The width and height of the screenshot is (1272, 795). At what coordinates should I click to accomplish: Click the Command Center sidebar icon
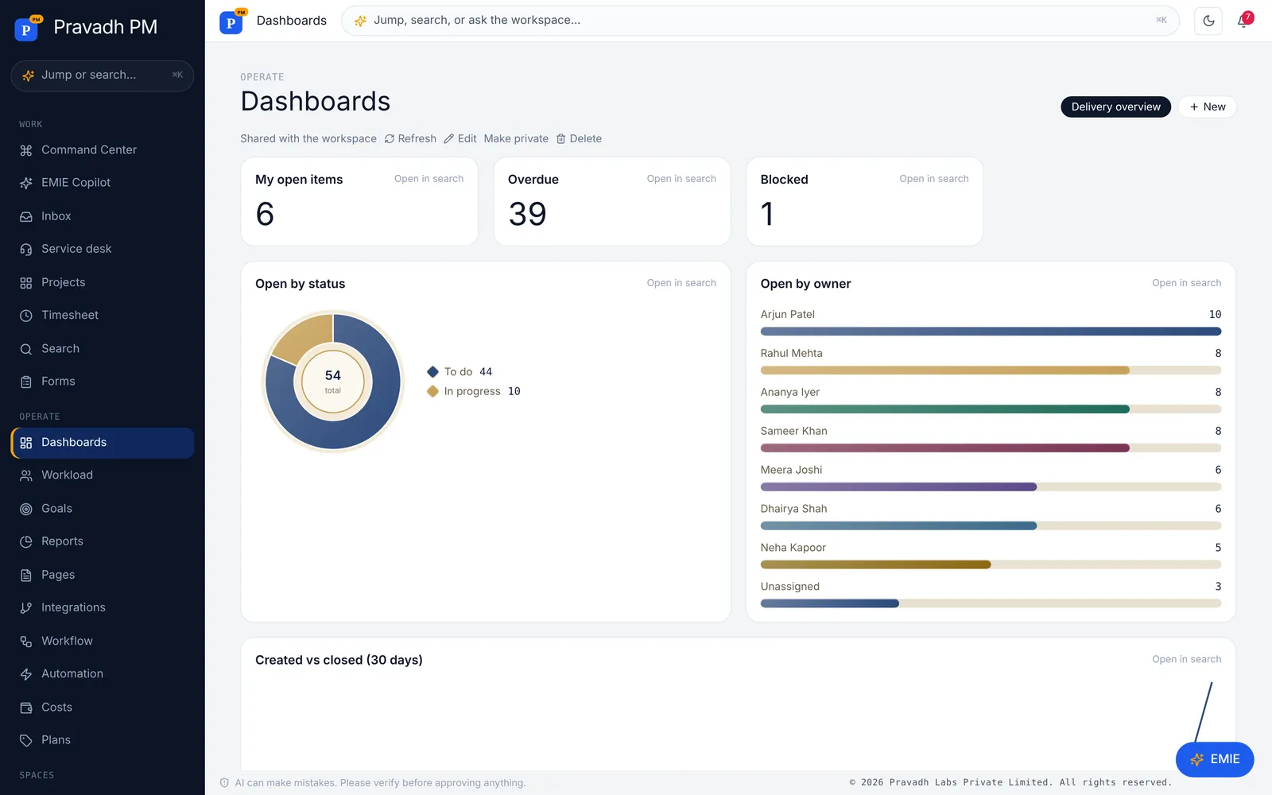(26, 150)
